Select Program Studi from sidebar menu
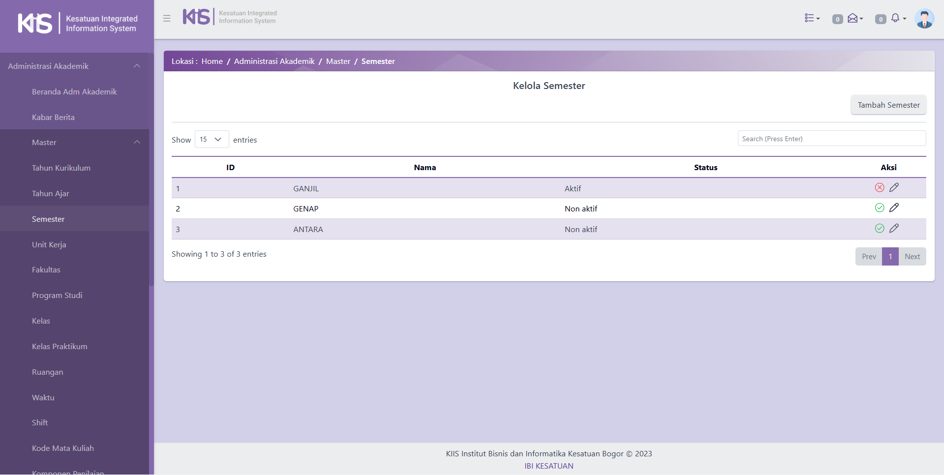Screen dimensions: 944x475 [57, 296]
